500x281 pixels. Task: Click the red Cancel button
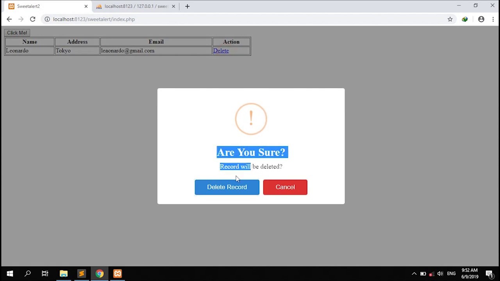tap(285, 187)
